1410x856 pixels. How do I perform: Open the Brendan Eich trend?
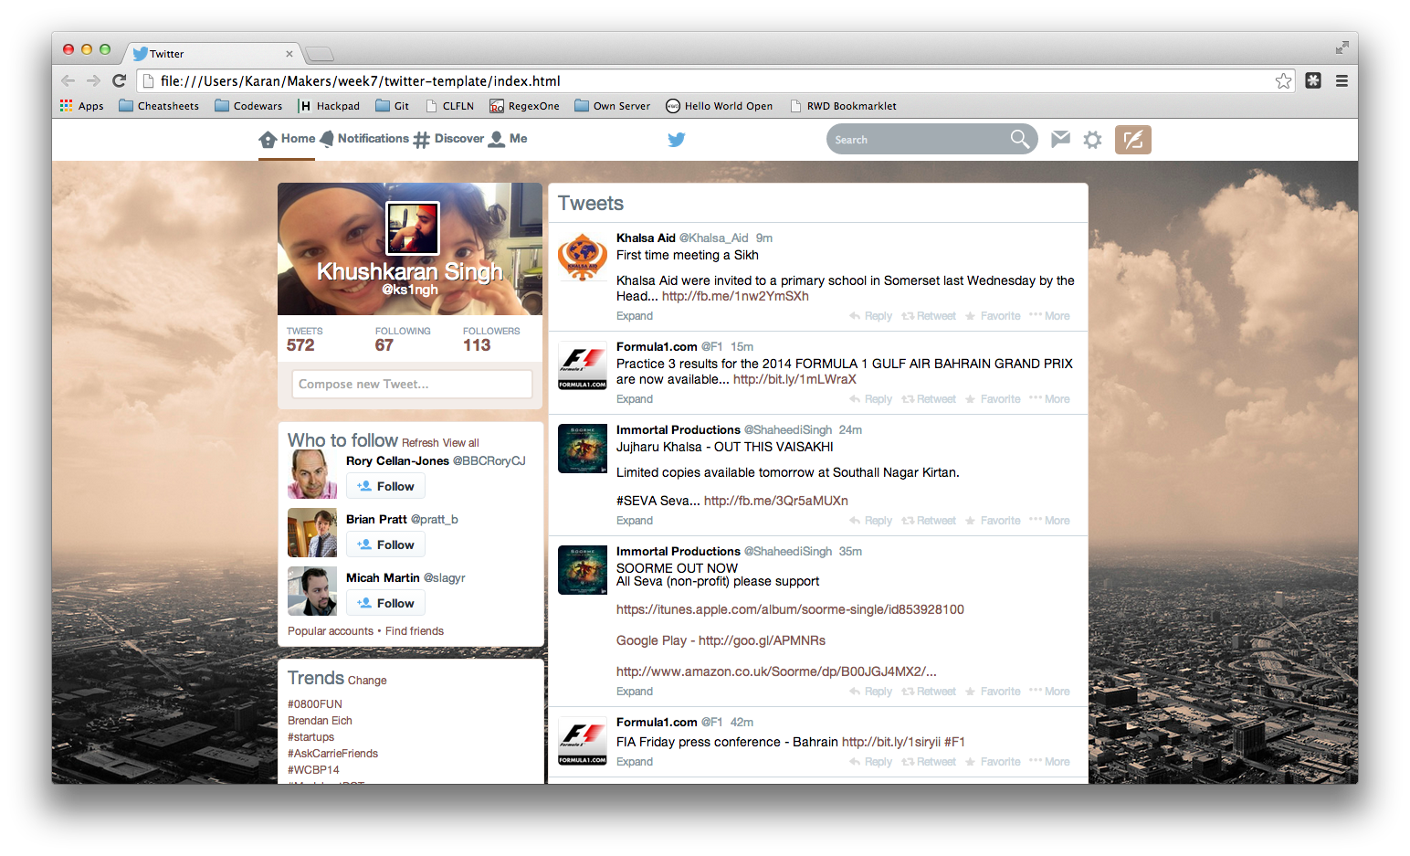(x=320, y=721)
